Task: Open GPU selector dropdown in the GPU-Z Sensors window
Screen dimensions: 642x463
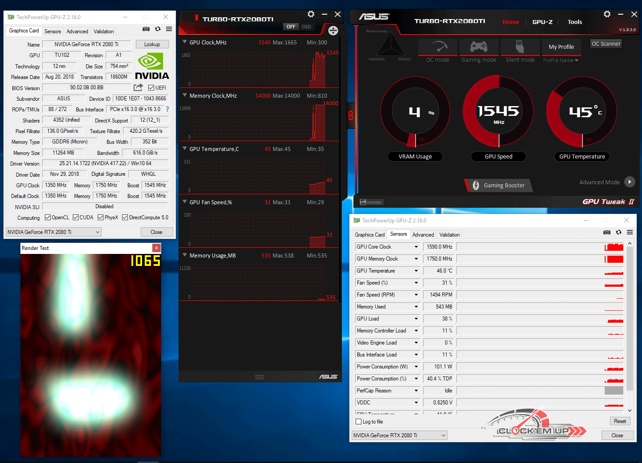Action: coord(400,435)
